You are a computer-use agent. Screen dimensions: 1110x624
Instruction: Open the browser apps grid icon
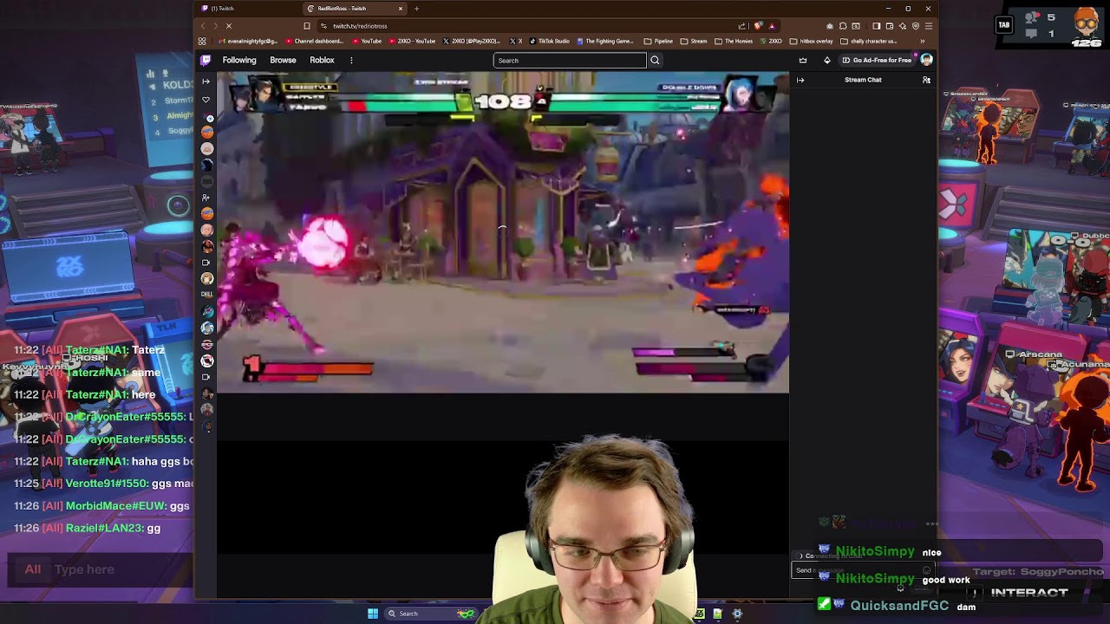[202, 41]
